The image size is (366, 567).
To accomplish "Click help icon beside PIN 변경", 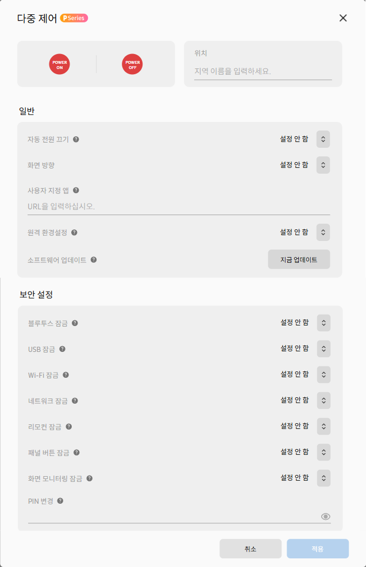I will point(60,501).
